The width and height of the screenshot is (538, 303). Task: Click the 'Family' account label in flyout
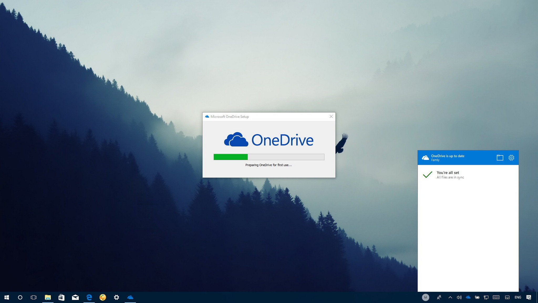point(435,160)
